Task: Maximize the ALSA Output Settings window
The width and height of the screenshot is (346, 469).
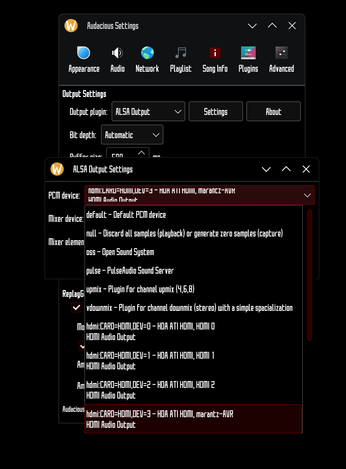Action: point(286,169)
